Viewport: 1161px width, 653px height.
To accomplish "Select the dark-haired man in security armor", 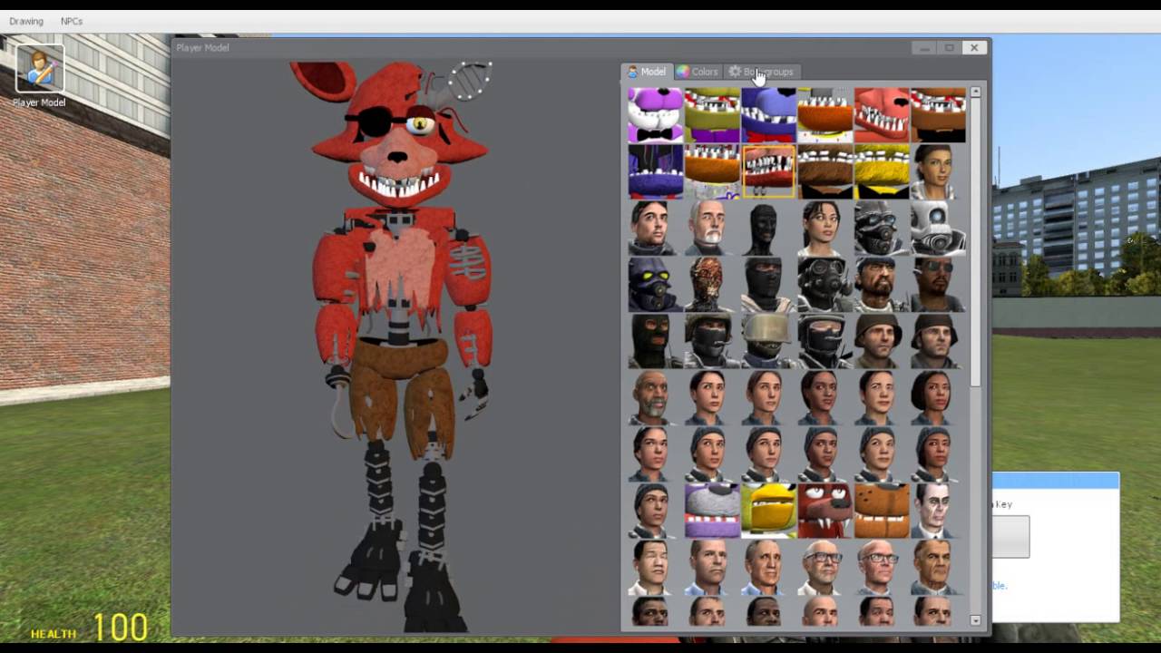I will 656,228.
